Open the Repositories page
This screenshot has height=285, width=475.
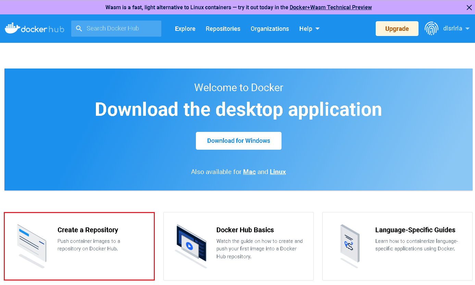223,29
